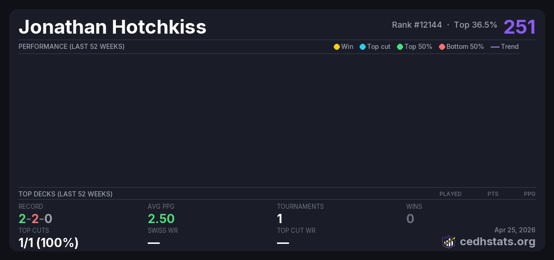Click the green Top 50% legend dot
The height and width of the screenshot is (260, 554).
[x=400, y=47]
